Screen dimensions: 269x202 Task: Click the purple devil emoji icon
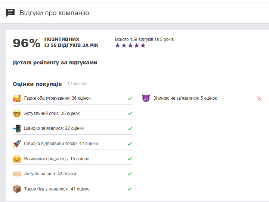[x=146, y=98]
